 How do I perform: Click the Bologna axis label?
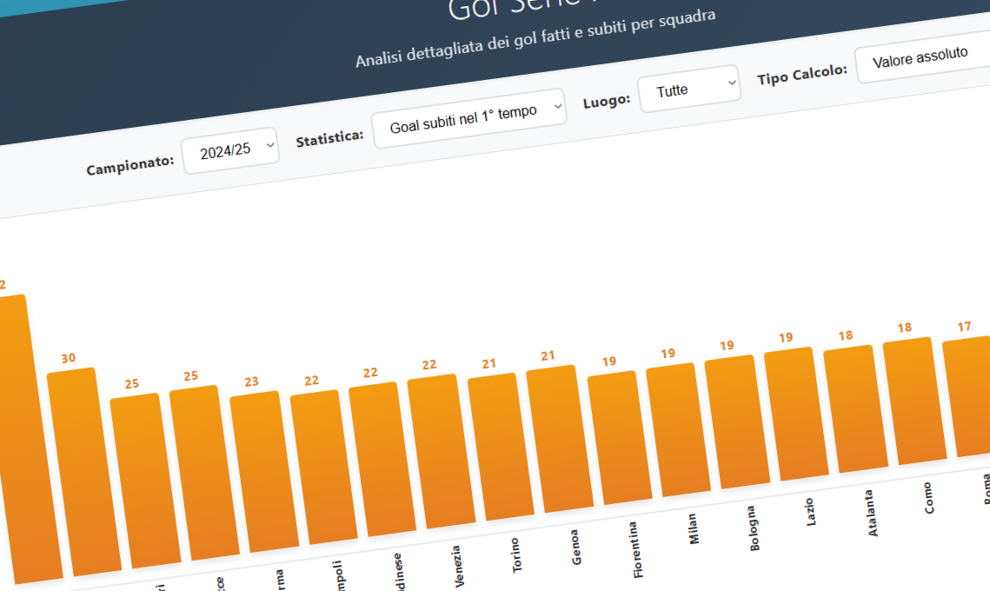(x=753, y=528)
